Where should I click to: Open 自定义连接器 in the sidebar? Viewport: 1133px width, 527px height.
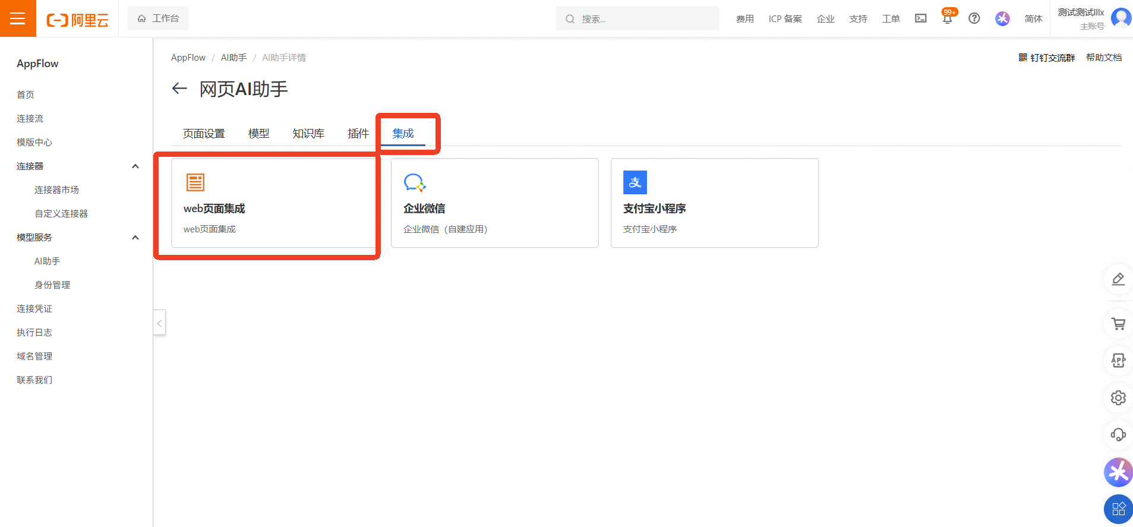[61, 214]
